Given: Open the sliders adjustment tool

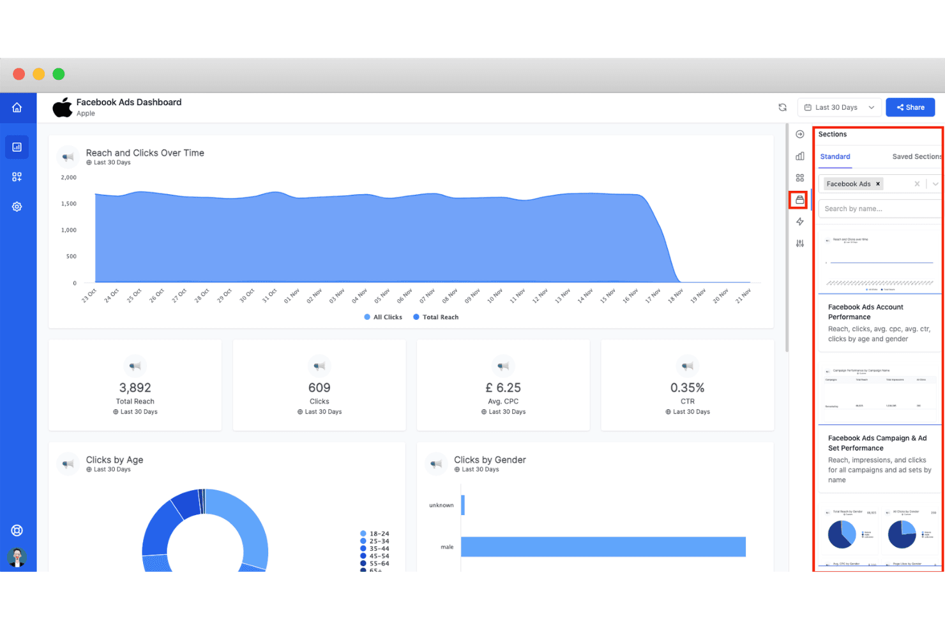Looking at the screenshot, I should (800, 243).
